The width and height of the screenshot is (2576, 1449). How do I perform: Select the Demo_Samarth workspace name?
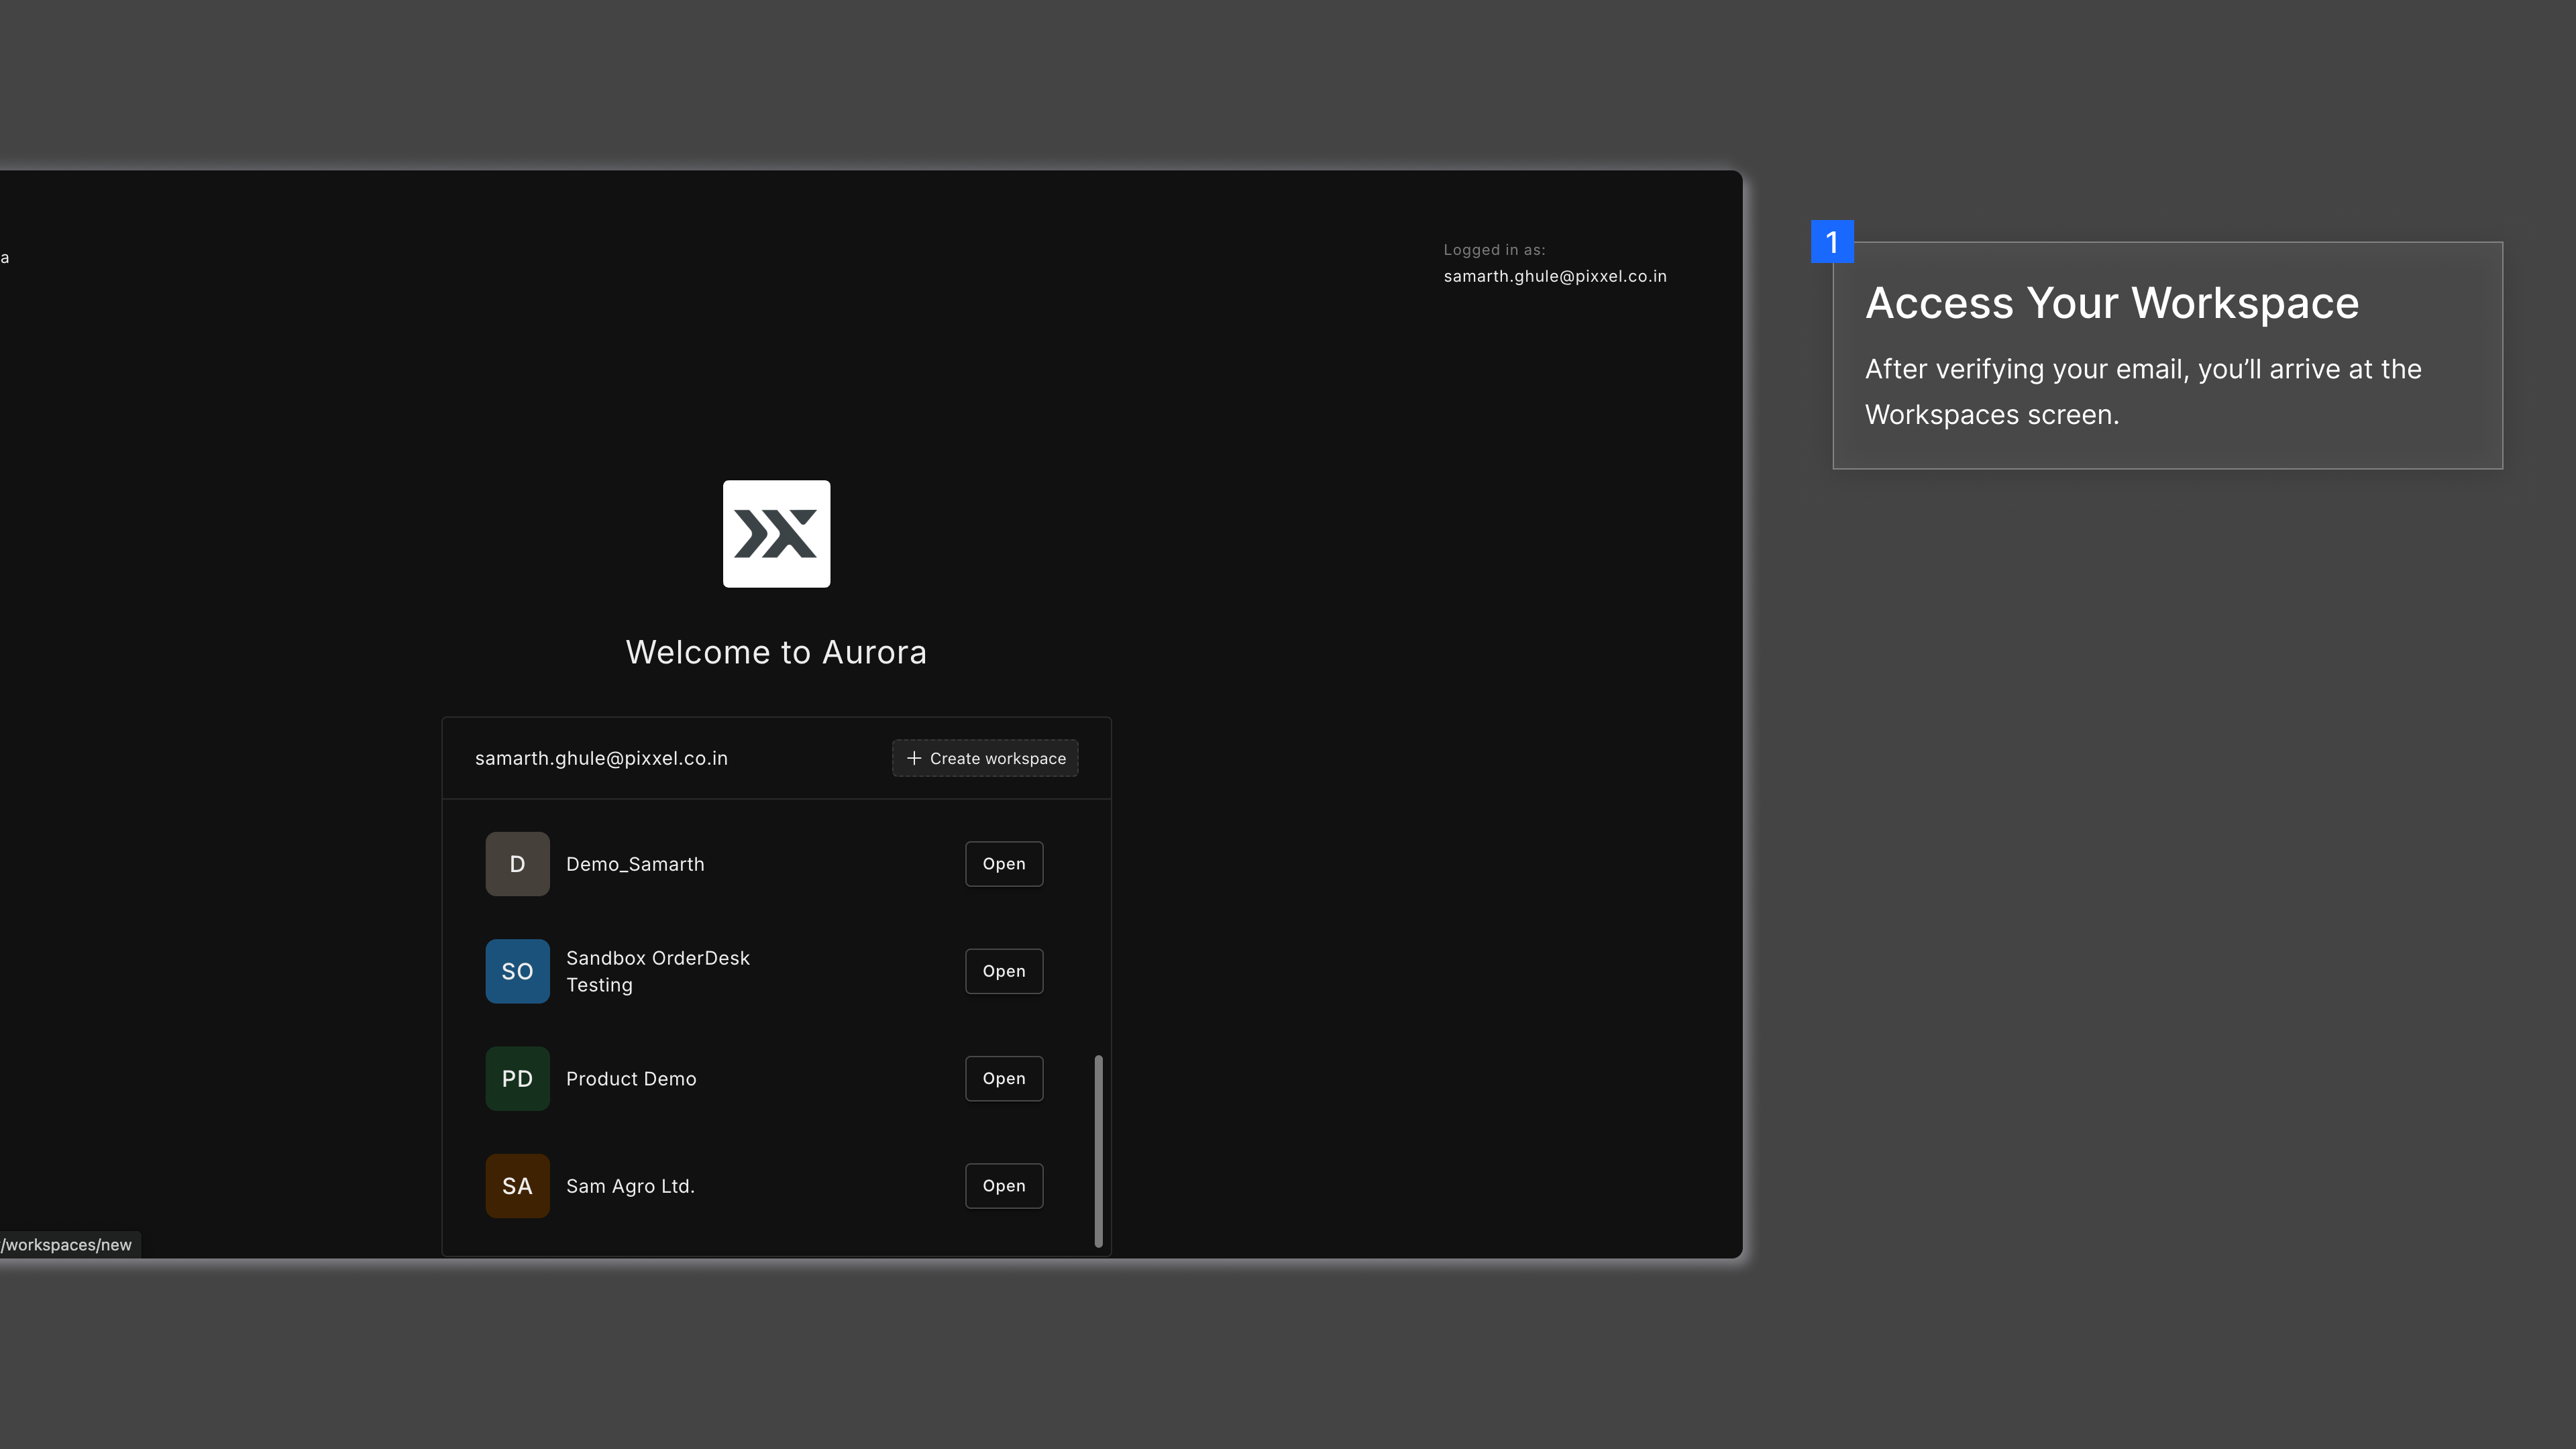tap(635, 864)
